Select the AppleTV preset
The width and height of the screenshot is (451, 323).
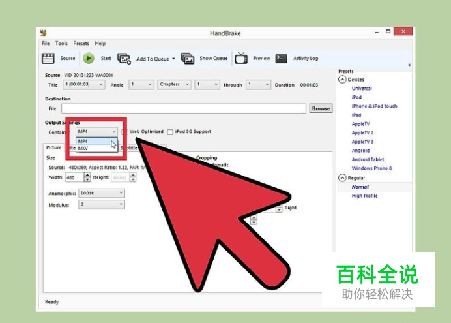pos(360,124)
